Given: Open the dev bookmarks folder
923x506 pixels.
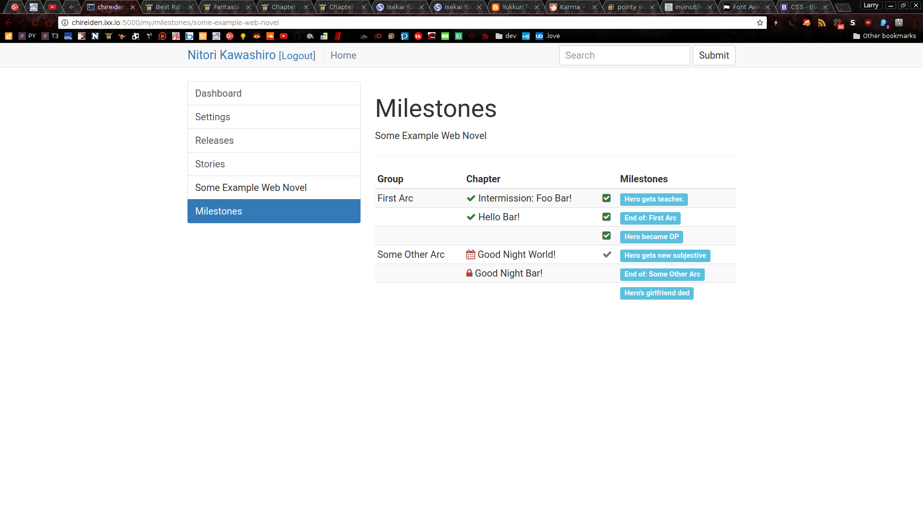Looking at the screenshot, I should click(x=506, y=36).
